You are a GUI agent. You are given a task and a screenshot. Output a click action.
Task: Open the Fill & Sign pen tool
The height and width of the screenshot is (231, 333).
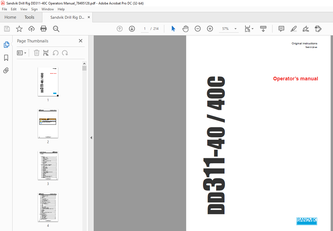pos(306,29)
